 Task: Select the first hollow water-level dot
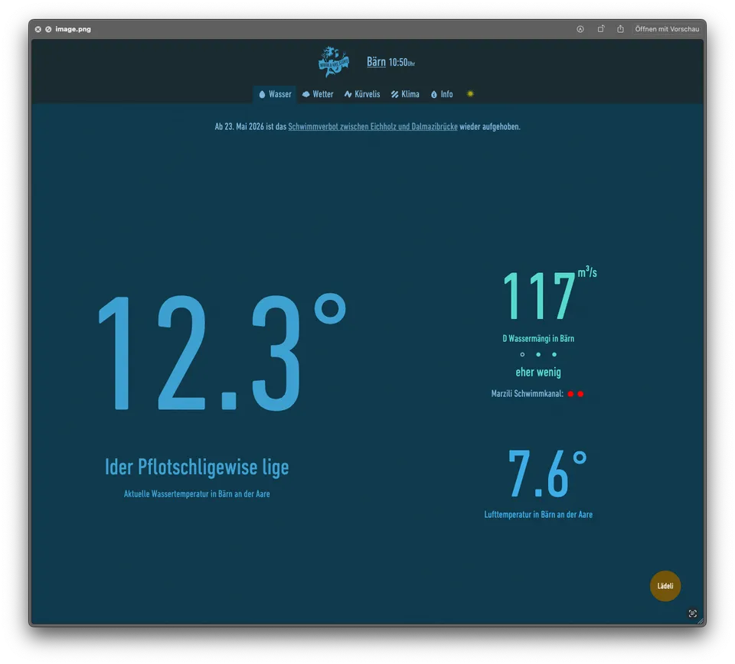522,354
